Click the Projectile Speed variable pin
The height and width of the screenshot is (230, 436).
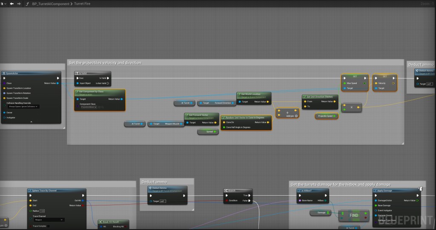334,116
